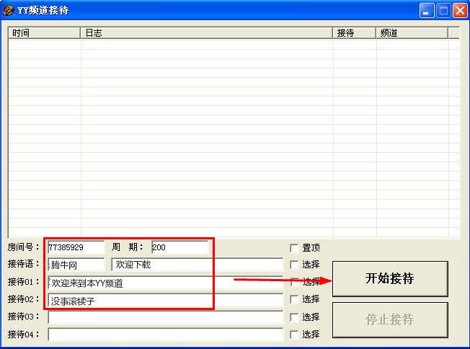Tick the 选择 checkbox in the 接待语 row
This screenshot has height=349, width=470.
click(x=294, y=265)
